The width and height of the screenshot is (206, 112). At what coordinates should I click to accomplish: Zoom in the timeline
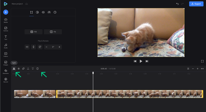198,69
